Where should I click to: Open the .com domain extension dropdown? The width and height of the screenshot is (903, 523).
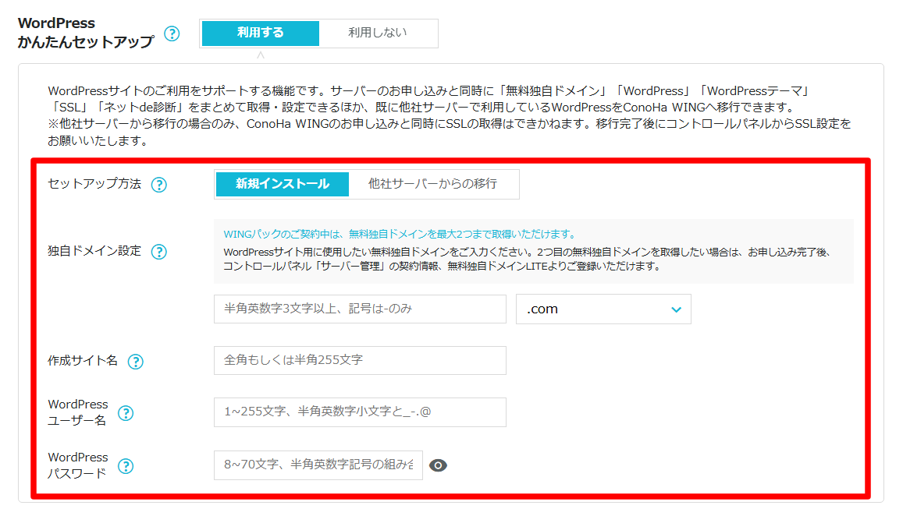[x=603, y=309]
